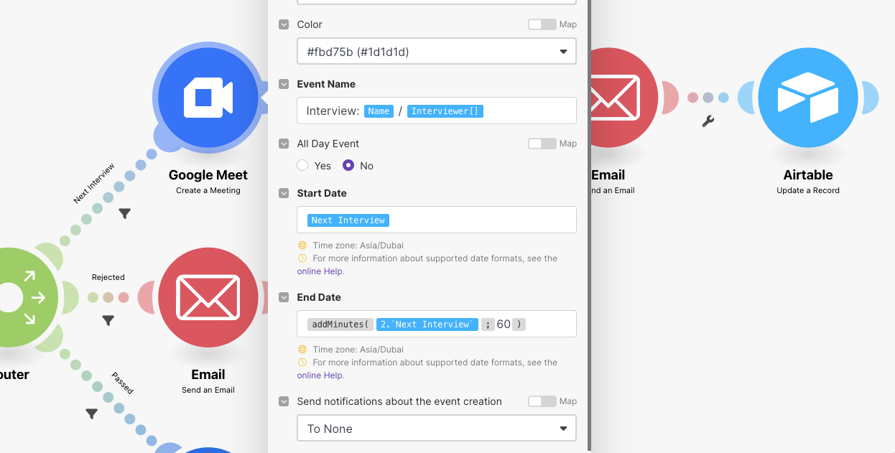Screen dimensions: 895x453
Task: Open the Google Meet module
Action: coord(208,97)
